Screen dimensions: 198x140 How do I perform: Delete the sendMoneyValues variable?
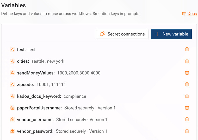point(187,73)
